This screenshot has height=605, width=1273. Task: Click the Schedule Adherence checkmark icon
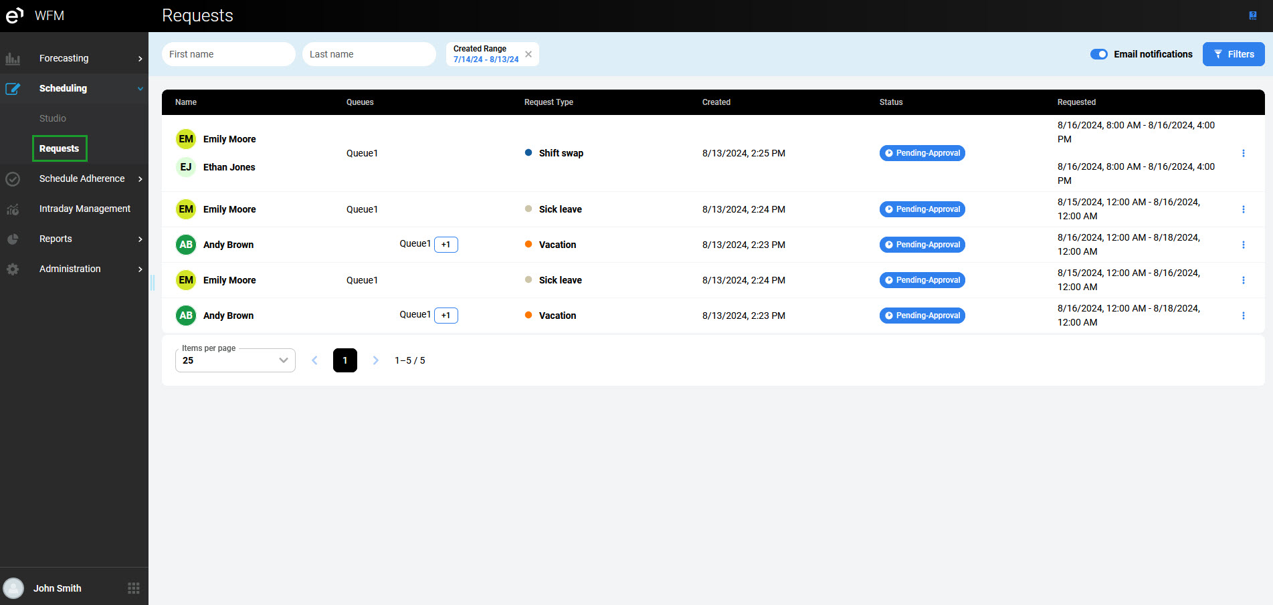tap(13, 179)
